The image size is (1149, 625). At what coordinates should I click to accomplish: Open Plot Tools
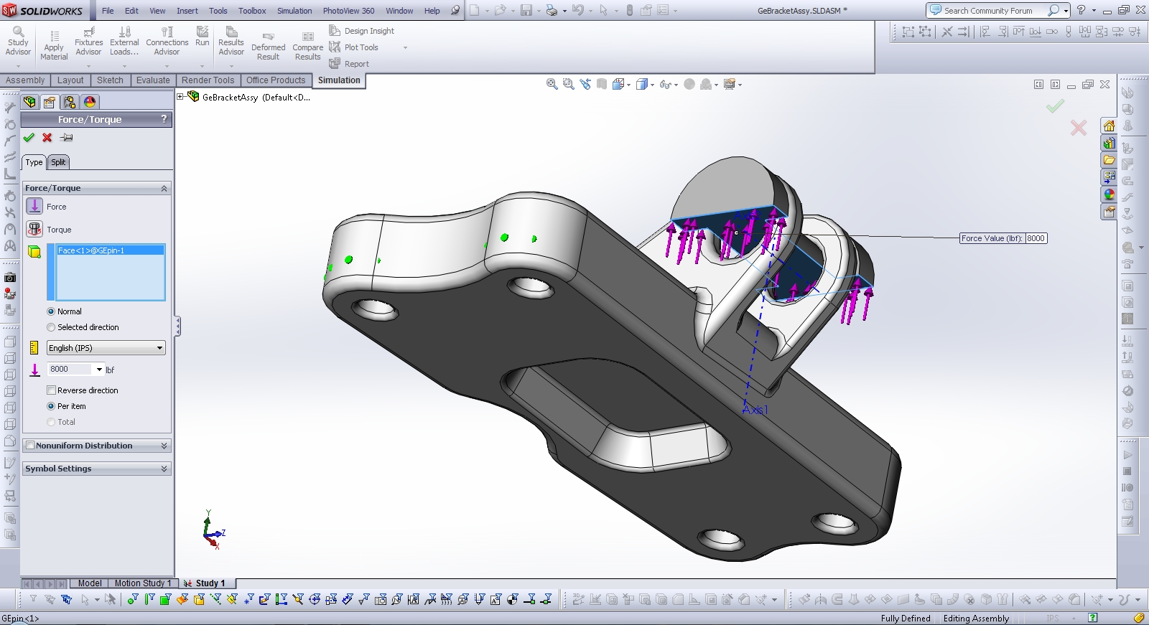tap(353, 47)
